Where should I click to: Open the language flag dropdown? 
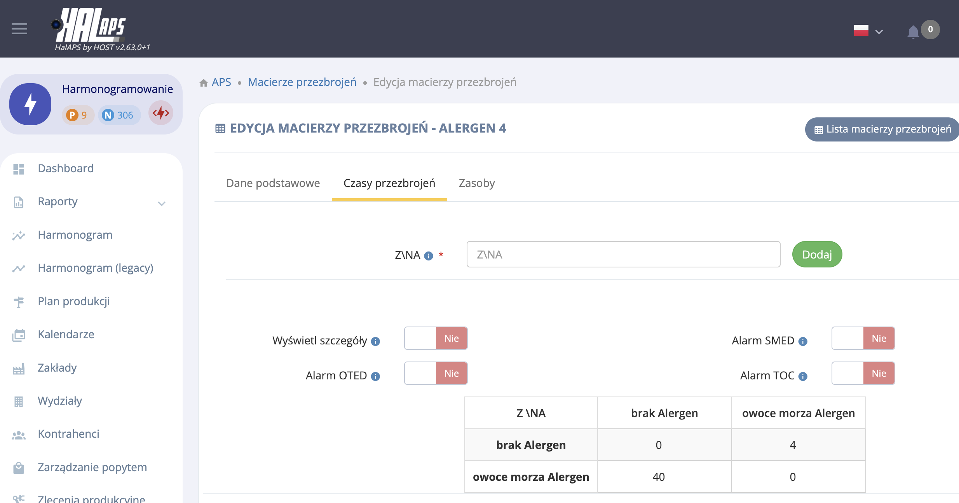coord(868,30)
